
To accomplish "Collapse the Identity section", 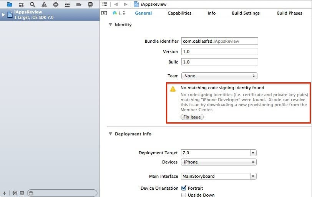I will pos(110,25).
